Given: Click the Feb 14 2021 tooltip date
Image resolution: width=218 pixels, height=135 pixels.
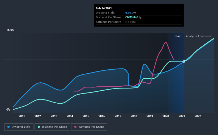Looking at the screenshot, I should point(104,8).
